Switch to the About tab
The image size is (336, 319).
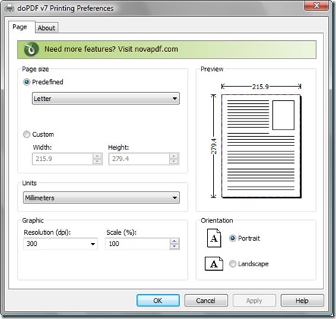point(47,28)
